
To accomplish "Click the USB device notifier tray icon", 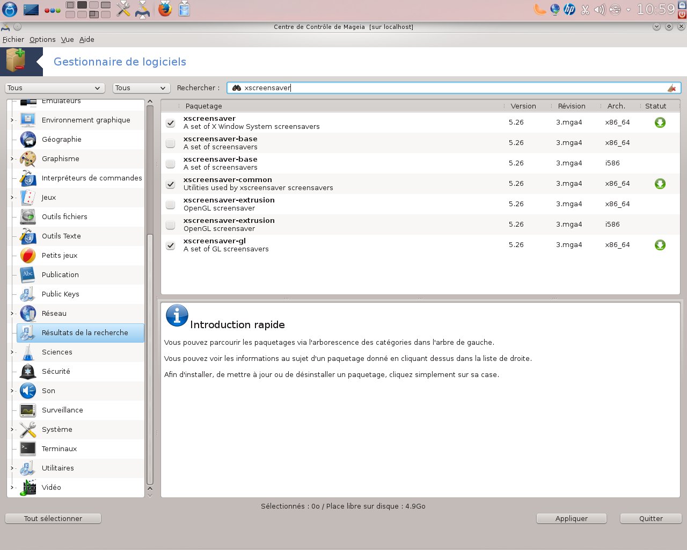I will pyautogui.click(x=615, y=10).
